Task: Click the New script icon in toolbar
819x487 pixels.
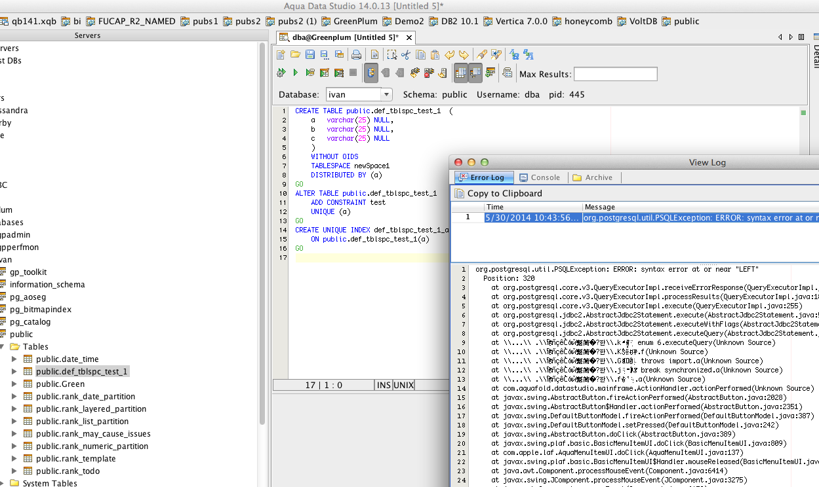Action: click(281, 55)
